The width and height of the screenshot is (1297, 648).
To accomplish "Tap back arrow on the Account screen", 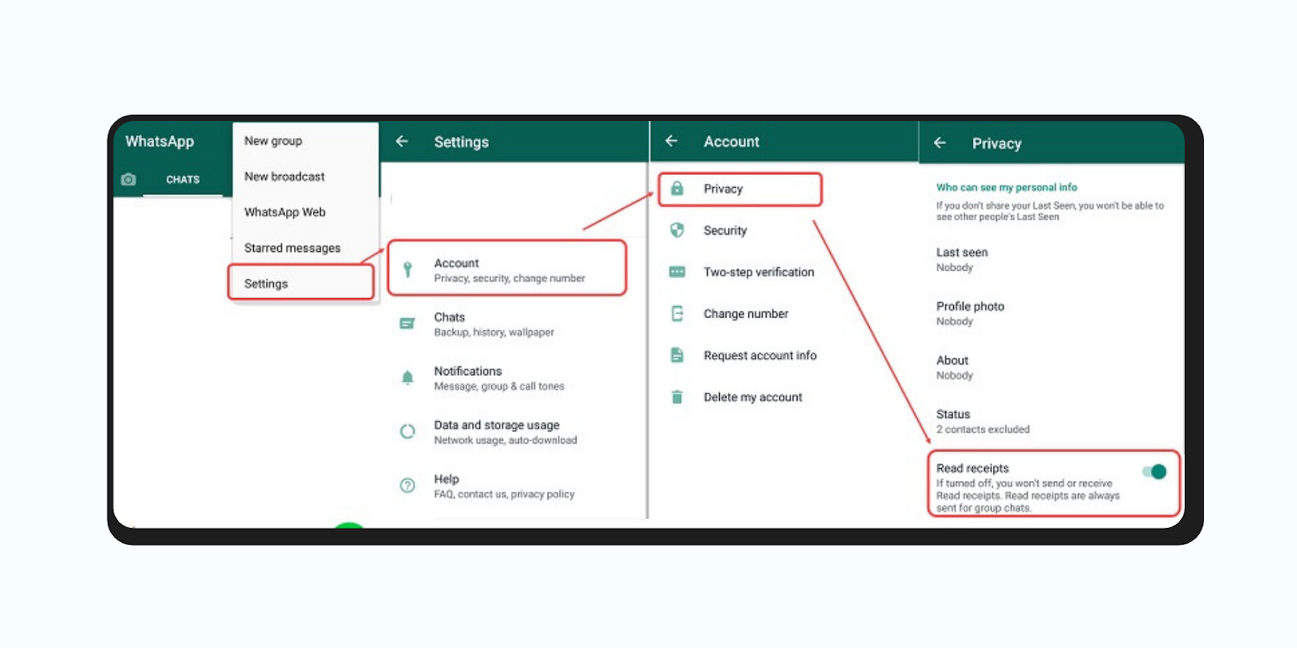I will (671, 141).
